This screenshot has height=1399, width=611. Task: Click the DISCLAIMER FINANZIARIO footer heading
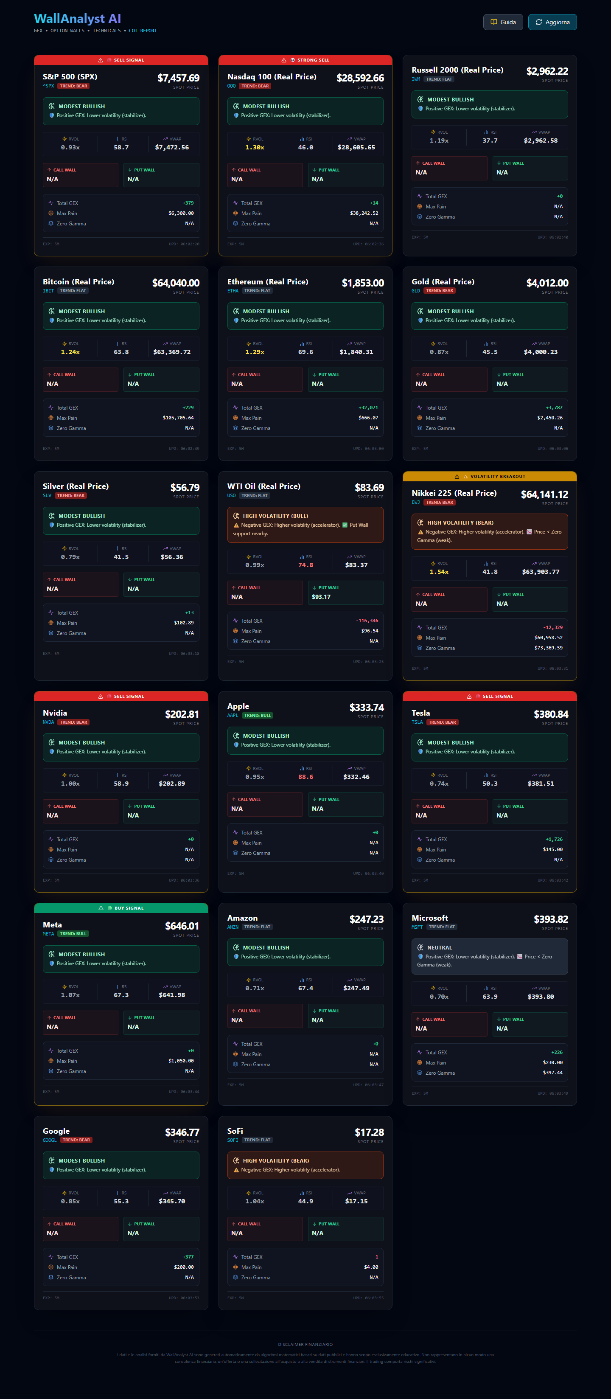(305, 1345)
